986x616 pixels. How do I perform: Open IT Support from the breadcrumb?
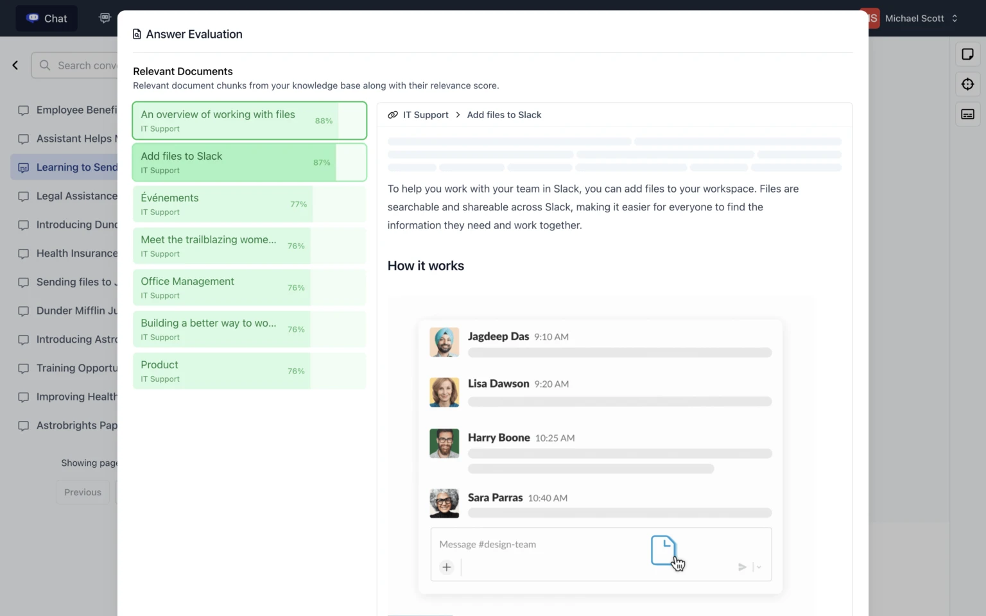pyautogui.click(x=426, y=114)
